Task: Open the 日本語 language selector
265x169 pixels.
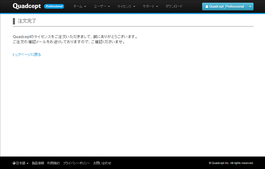Action: point(21,163)
